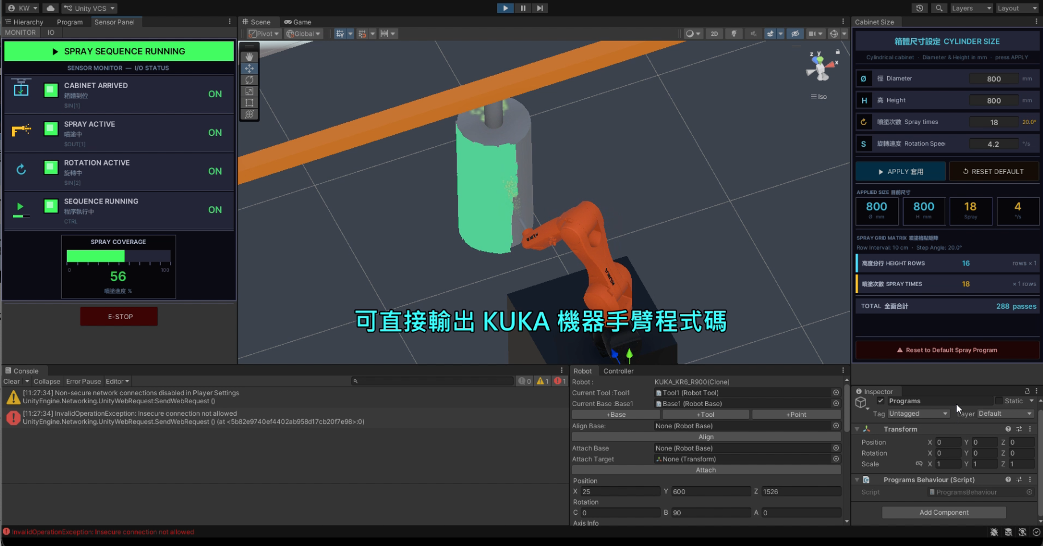Collapse the Transform component foldout

[x=857, y=429]
